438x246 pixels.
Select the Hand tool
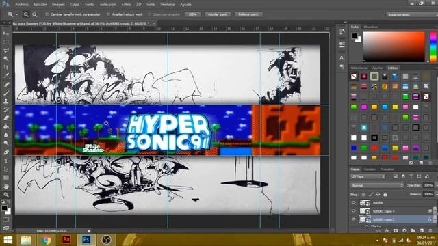(x=6, y=187)
